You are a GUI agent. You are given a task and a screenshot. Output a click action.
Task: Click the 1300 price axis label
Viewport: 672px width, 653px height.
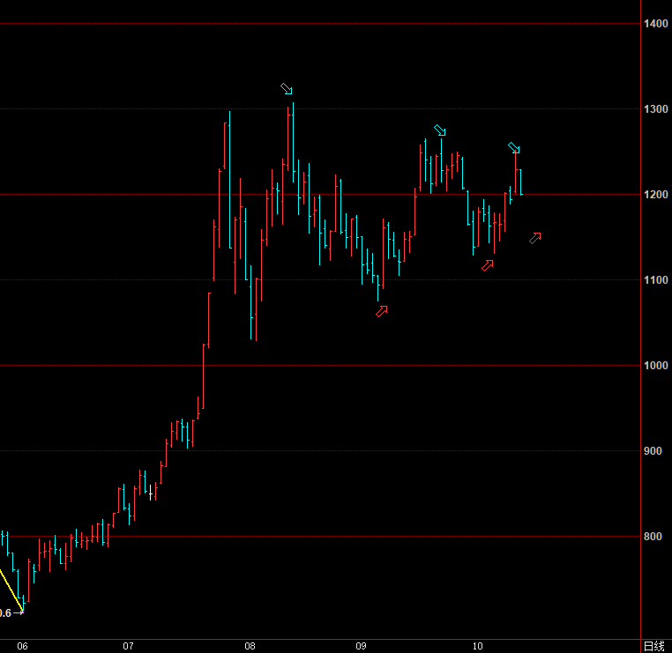point(656,109)
